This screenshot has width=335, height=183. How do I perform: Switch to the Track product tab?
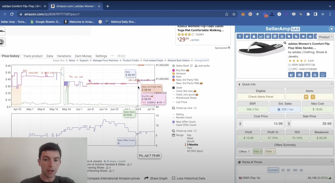tap(33, 56)
